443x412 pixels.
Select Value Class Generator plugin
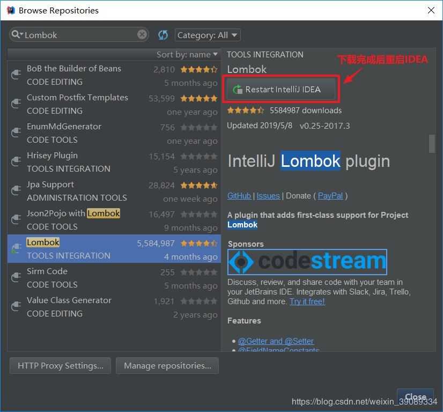pyautogui.click(x=114, y=307)
